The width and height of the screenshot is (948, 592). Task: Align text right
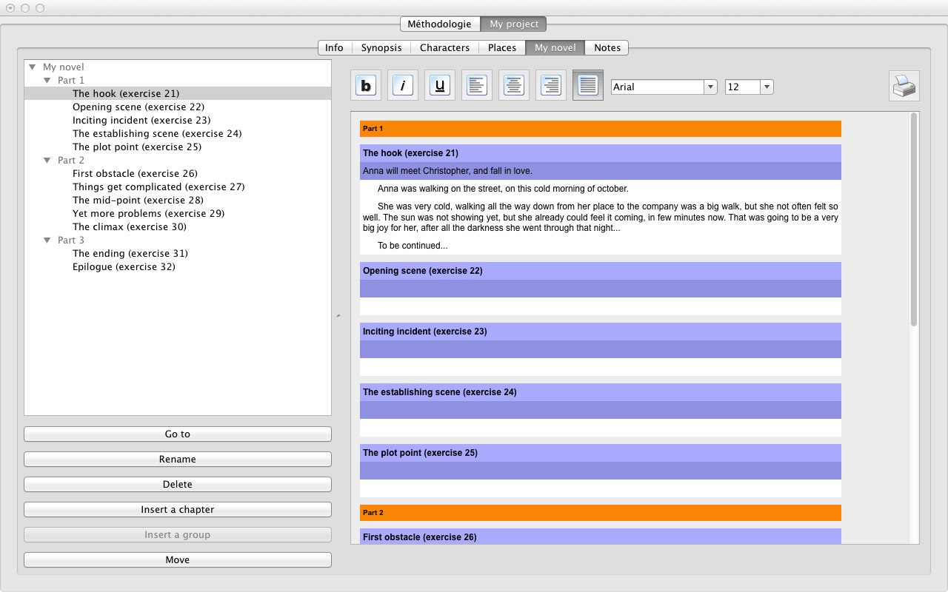pos(551,86)
